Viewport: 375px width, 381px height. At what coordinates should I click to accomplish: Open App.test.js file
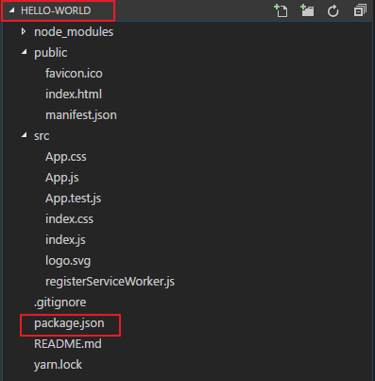click(x=73, y=199)
